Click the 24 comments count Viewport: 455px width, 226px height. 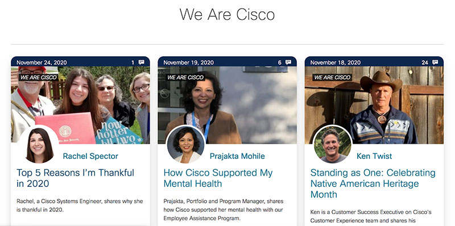pyautogui.click(x=425, y=62)
